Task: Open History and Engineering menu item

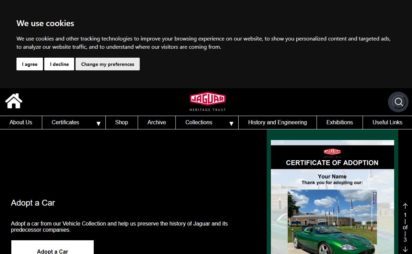Action: click(x=277, y=123)
